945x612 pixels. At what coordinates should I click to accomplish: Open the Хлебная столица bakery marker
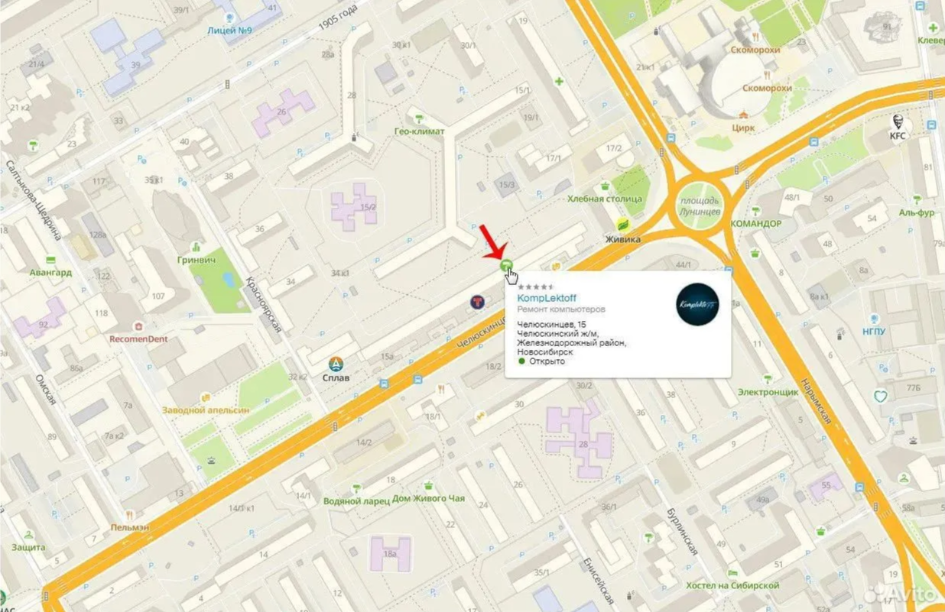click(606, 186)
